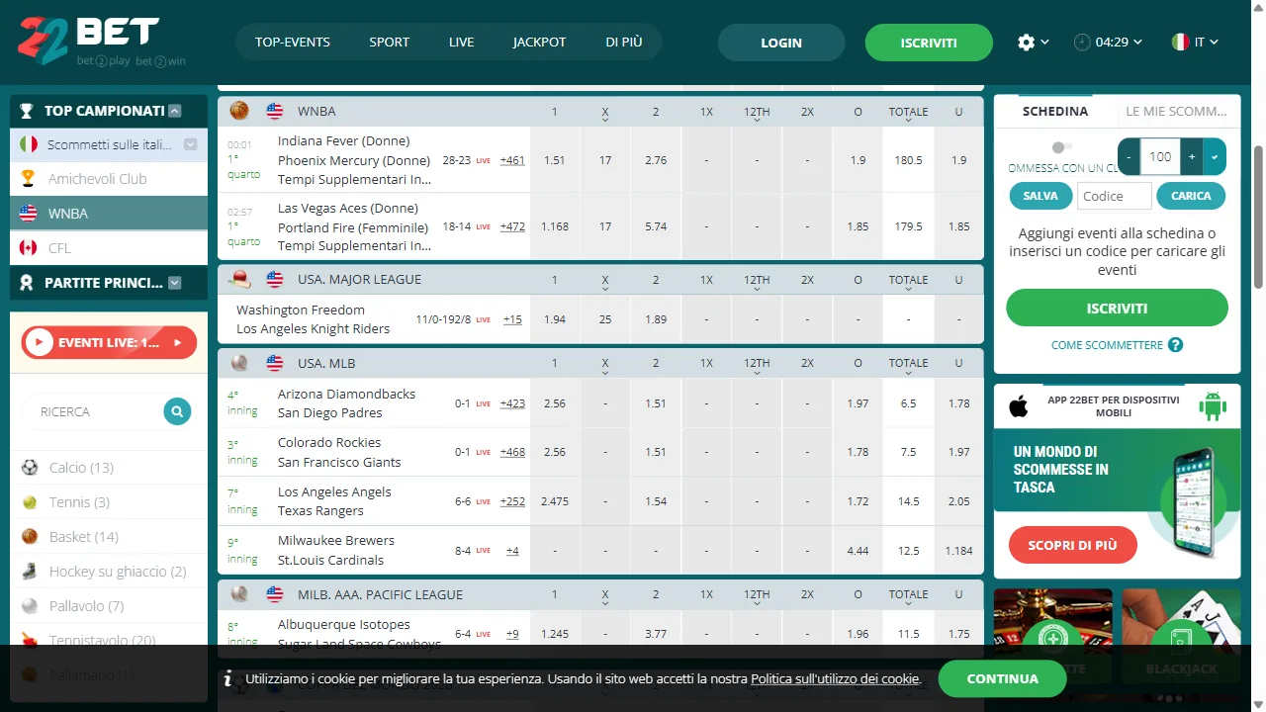1266x712 pixels.
Task: Expand Scommetti sulle italiane list
Action: pos(191,144)
